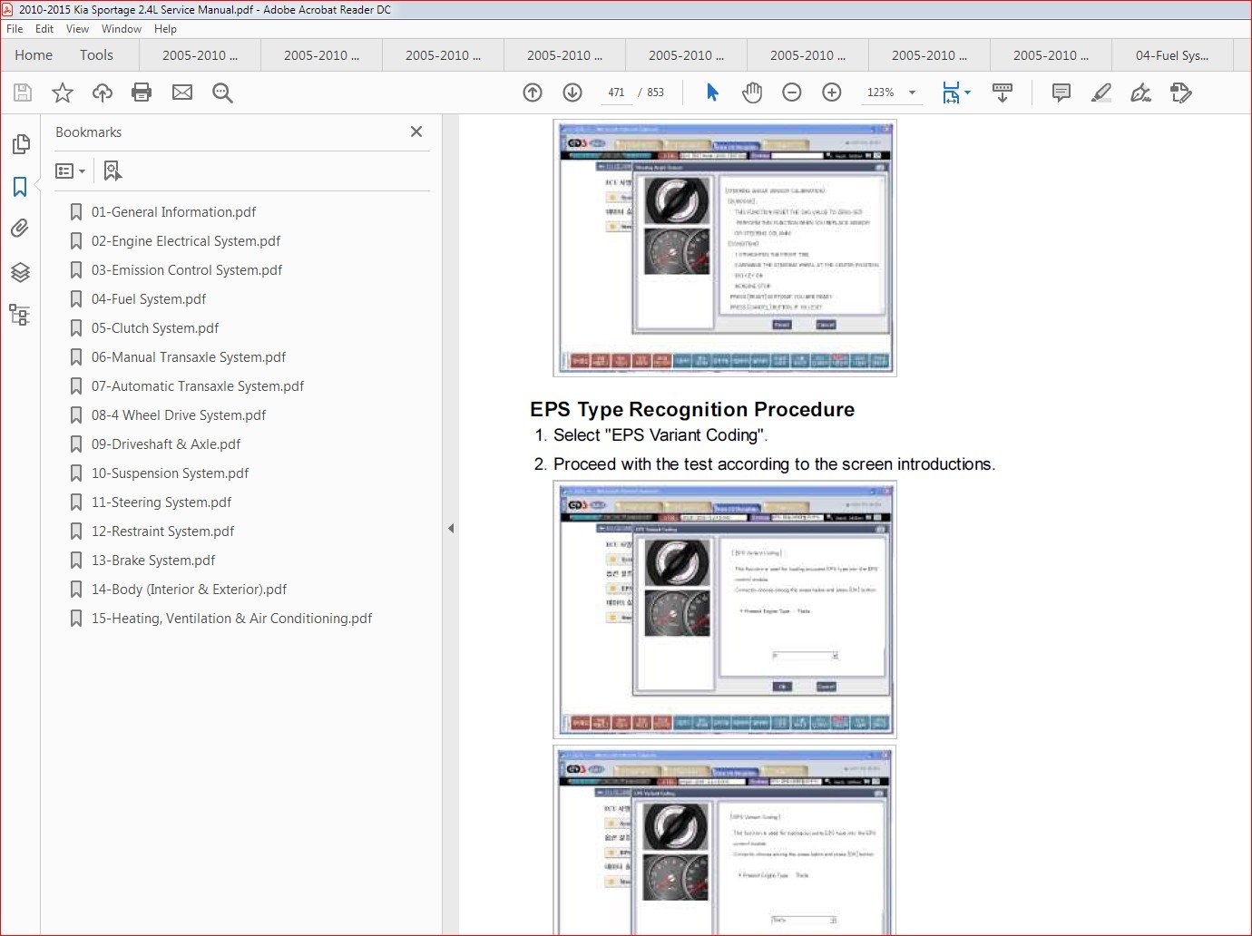Screen dimensions: 1252x936
Task: Switch to the Home tab
Action: 34,55
